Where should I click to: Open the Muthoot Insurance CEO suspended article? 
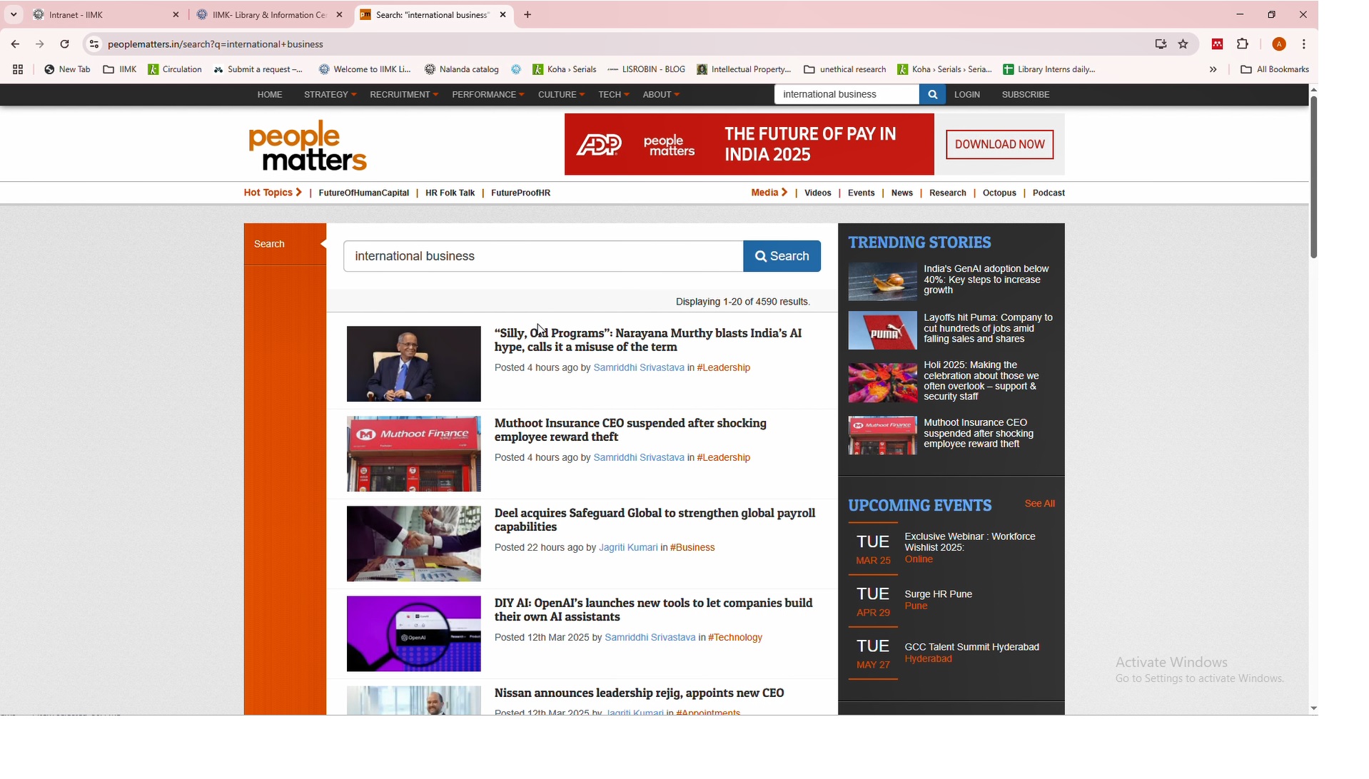tap(630, 430)
